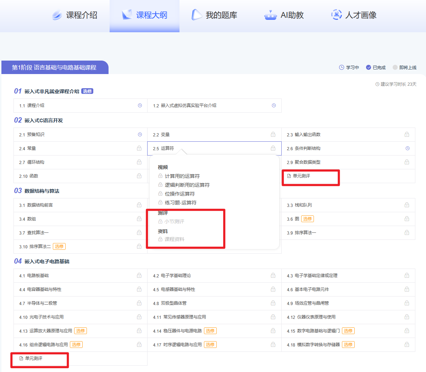Viewport: 426px width, 372px height.
Task: Open the 课程介绍 tab
Action: coord(74,15)
